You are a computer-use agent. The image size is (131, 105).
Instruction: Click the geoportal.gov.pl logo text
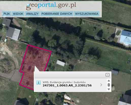tap(51, 6)
